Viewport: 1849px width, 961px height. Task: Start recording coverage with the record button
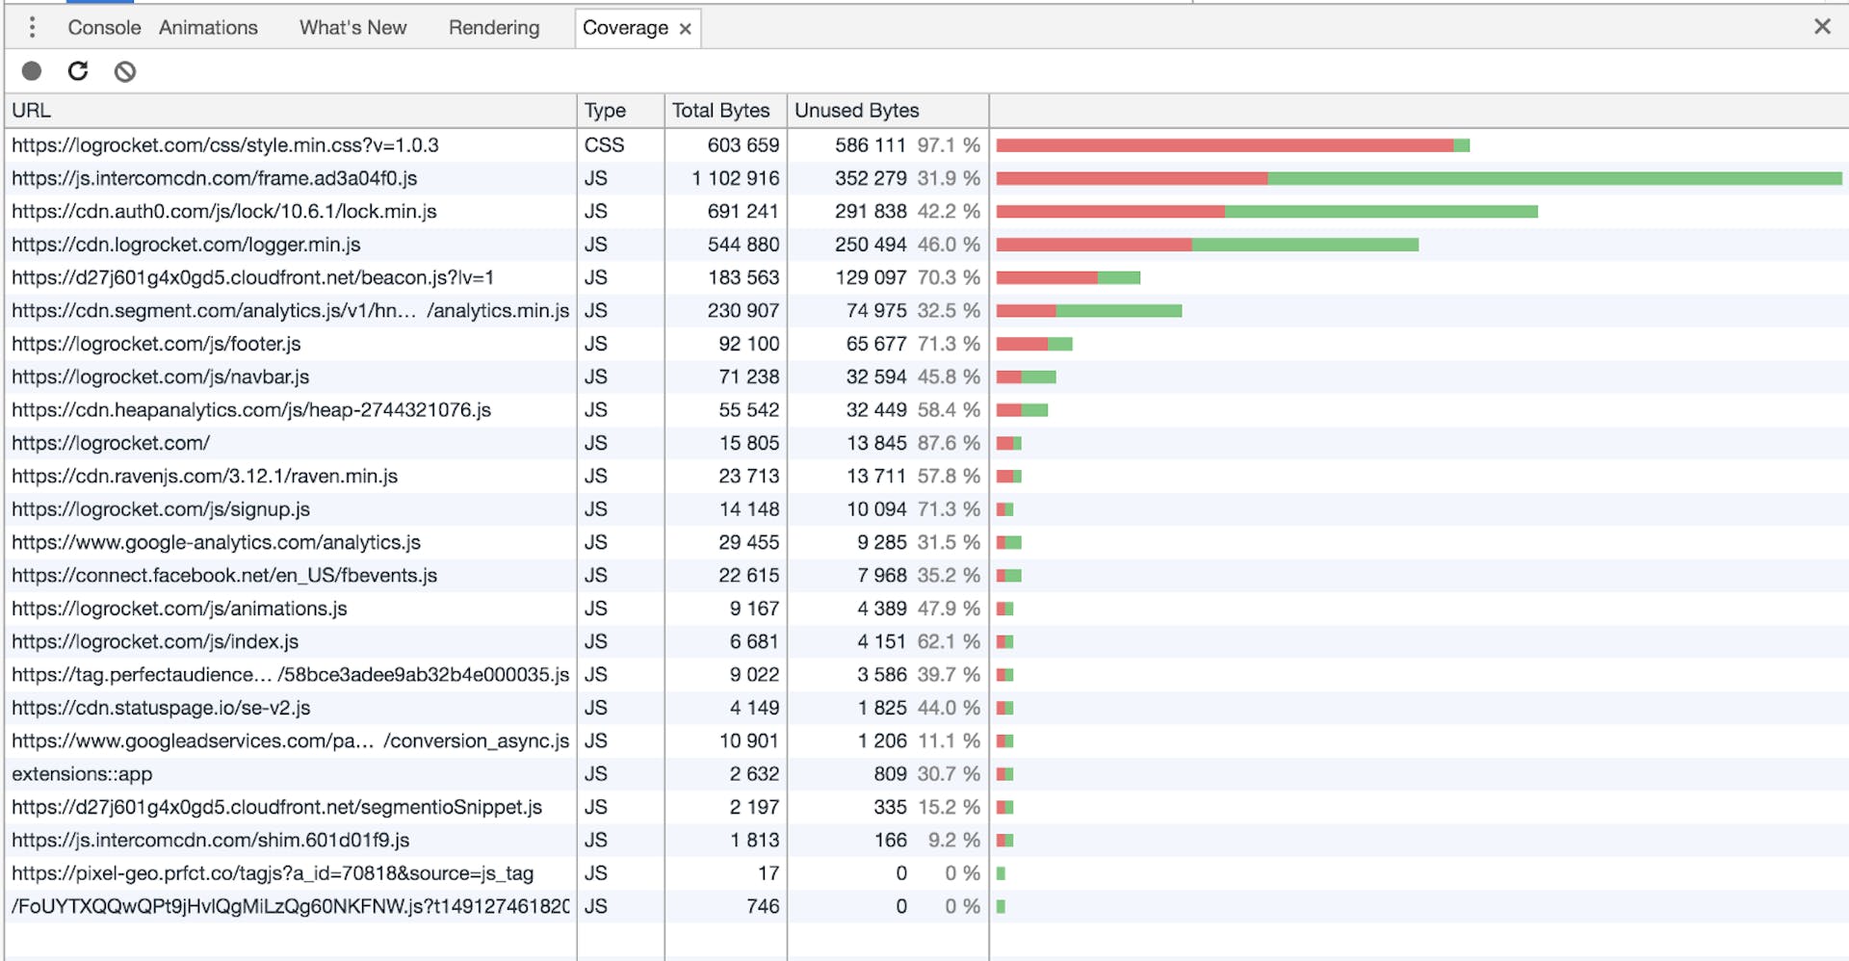tap(32, 71)
